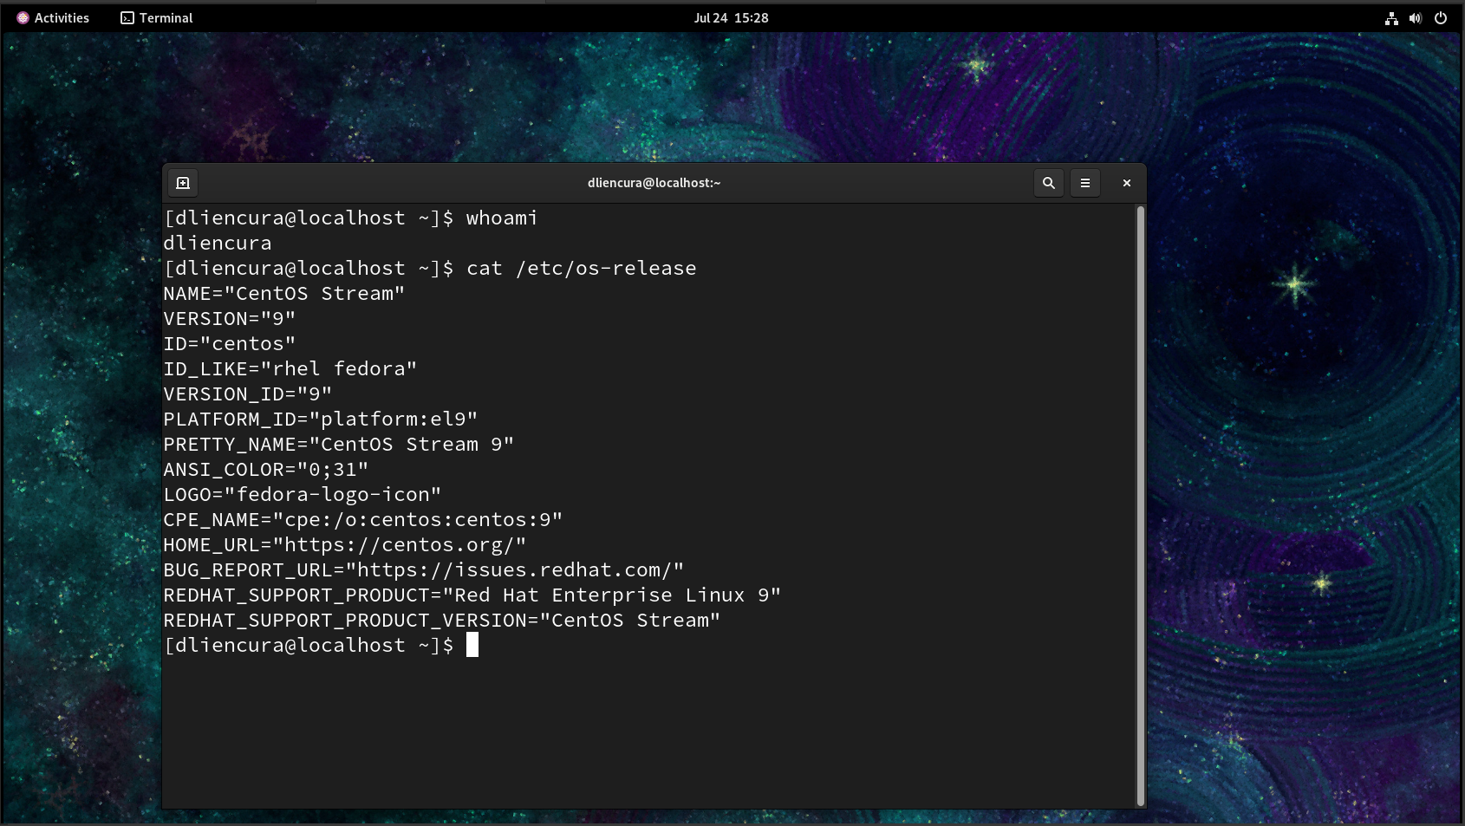Screen dimensions: 1465x826
Task: Click the LOGO="fedora-logo-icon" line
Action: 303,495
